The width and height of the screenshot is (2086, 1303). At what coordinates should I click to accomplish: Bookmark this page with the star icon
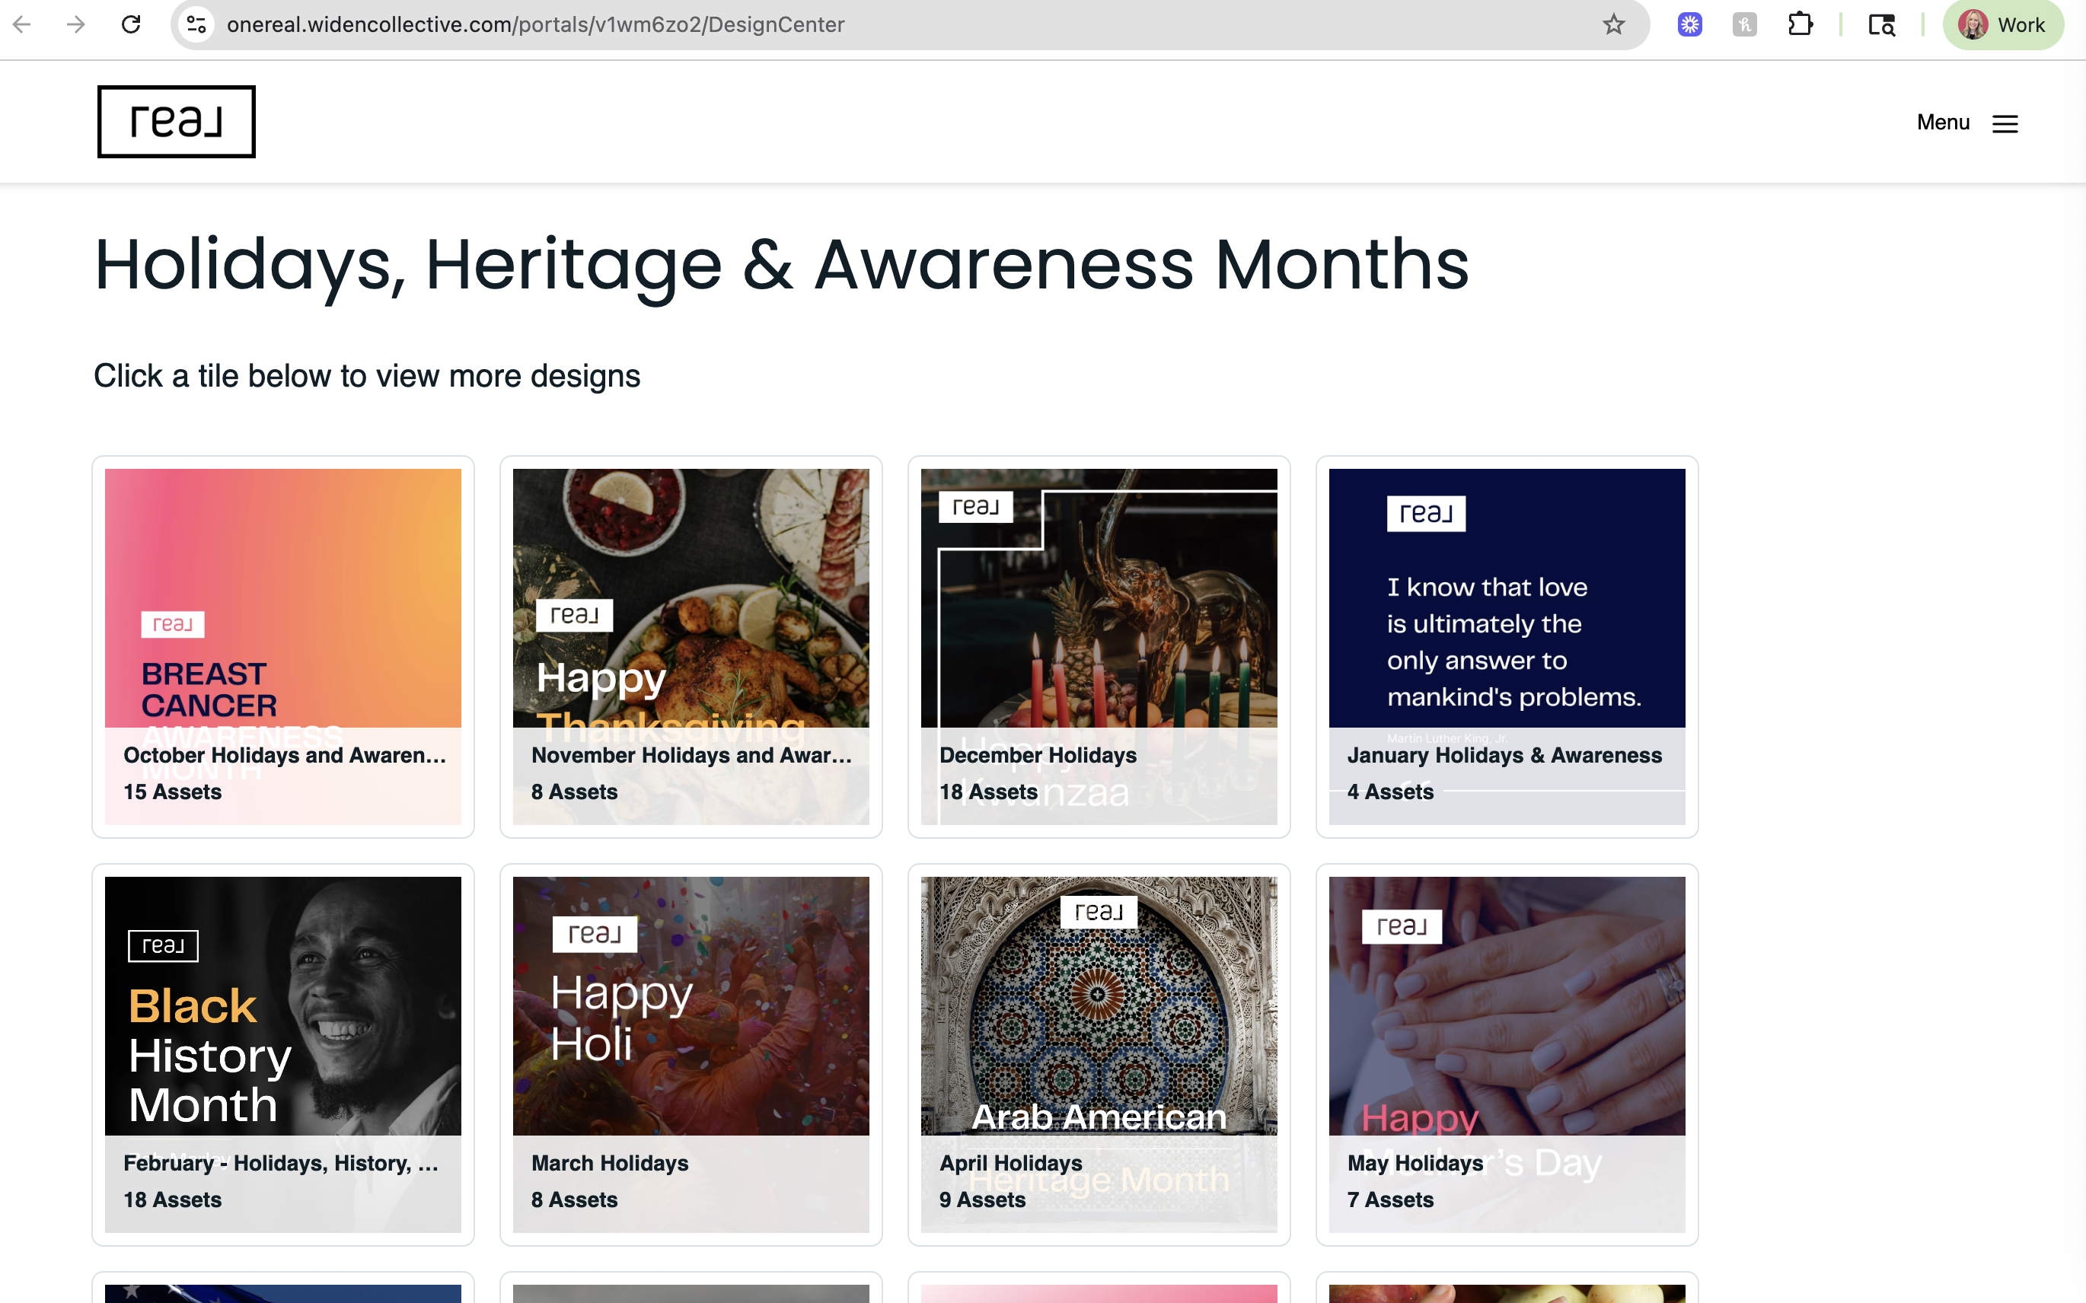coord(1614,24)
